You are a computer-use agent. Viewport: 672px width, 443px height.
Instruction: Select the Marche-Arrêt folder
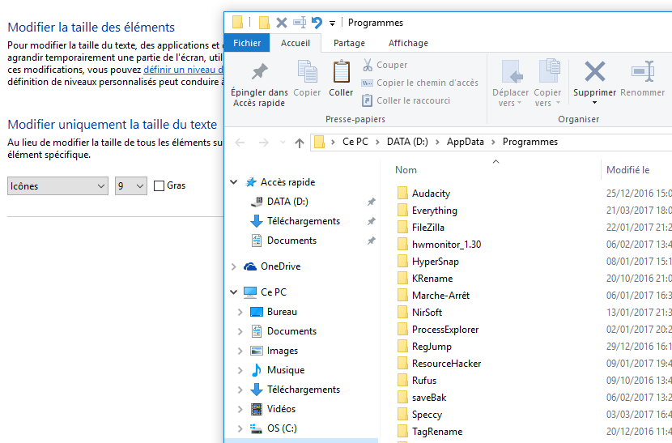pos(440,296)
